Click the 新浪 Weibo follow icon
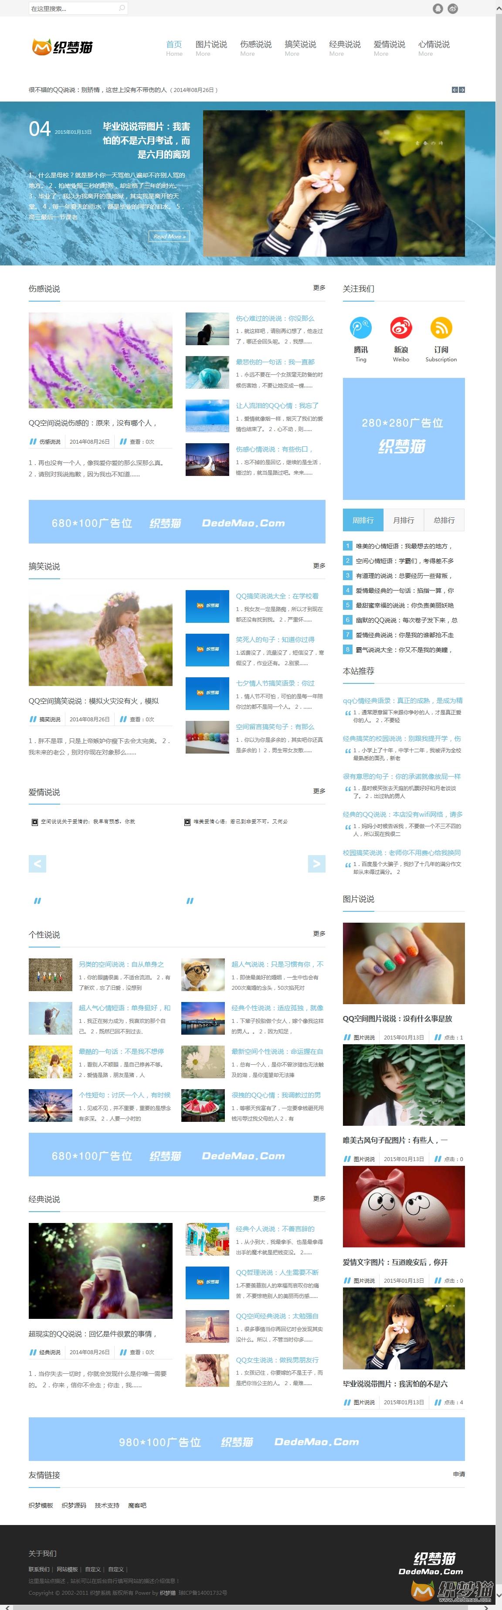502x1610 pixels. [x=401, y=327]
